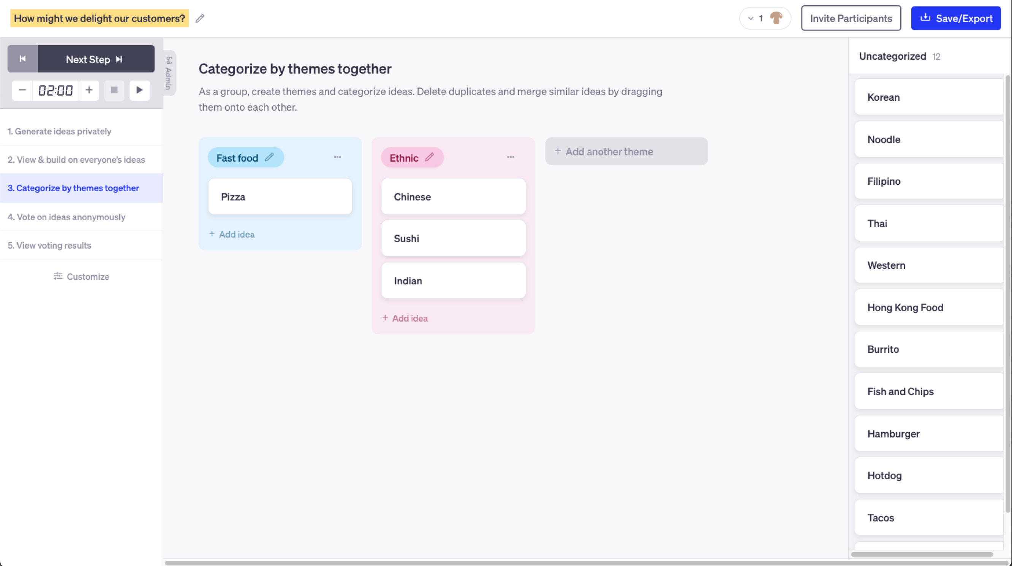Viewport: 1012px width, 566px height.
Task: Click the Uncategorized panel horizontal scrollbar
Action: tap(922, 554)
